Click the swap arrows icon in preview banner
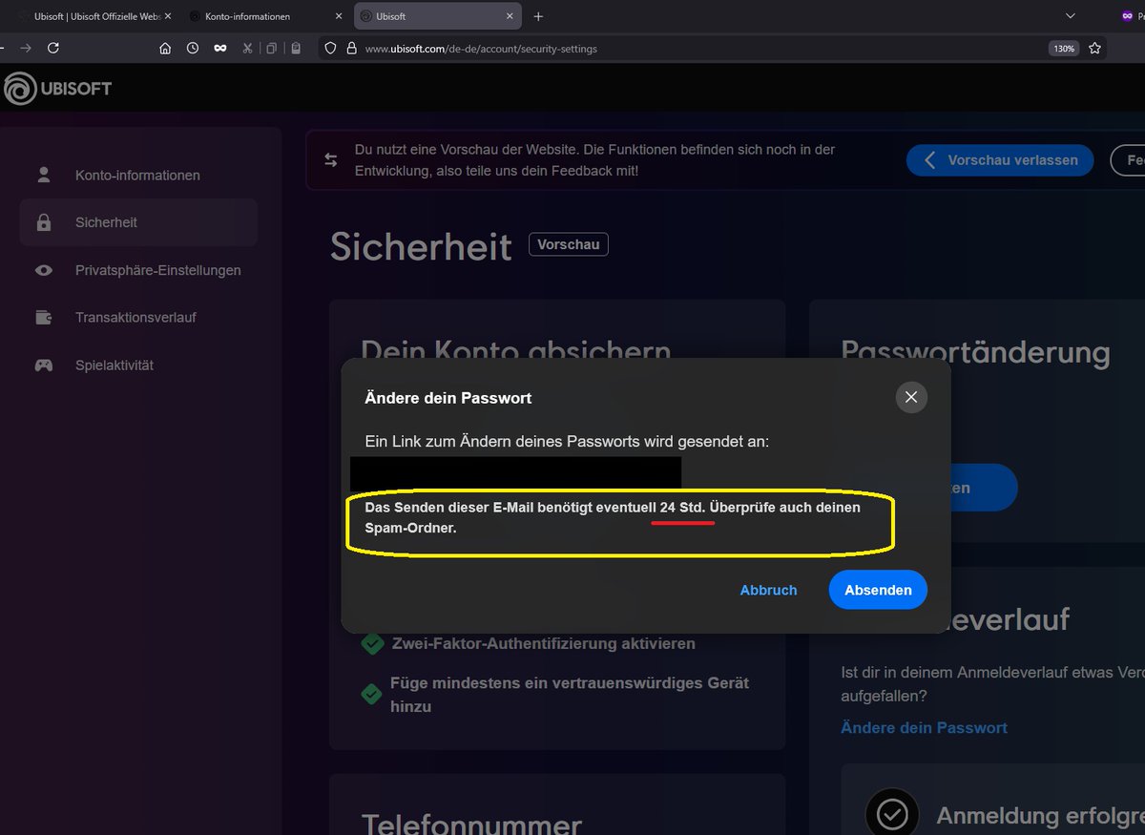Screen dimensions: 1145x835 click(x=331, y=160)
